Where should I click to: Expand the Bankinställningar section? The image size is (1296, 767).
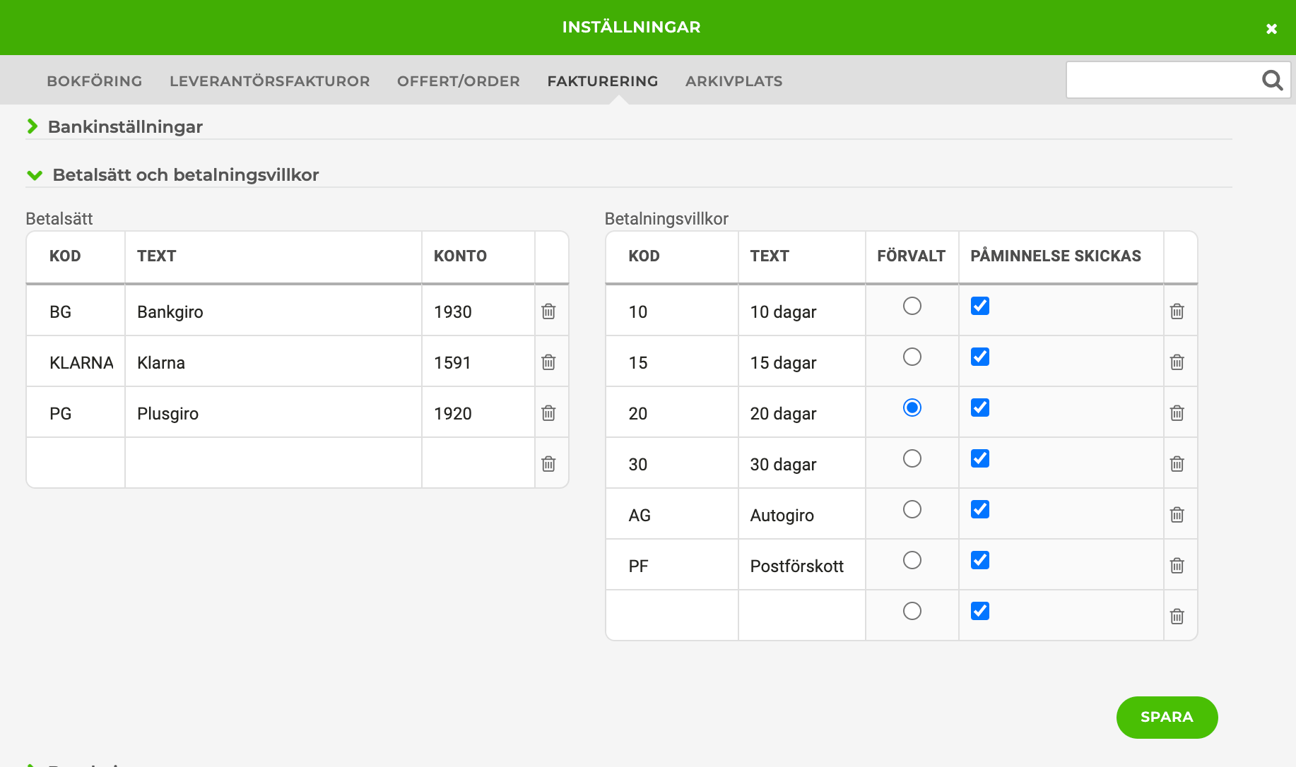[x=125, y=127]
